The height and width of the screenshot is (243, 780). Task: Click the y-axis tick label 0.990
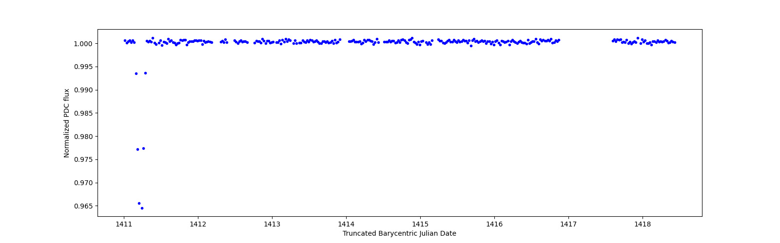(x=84, y=90)
